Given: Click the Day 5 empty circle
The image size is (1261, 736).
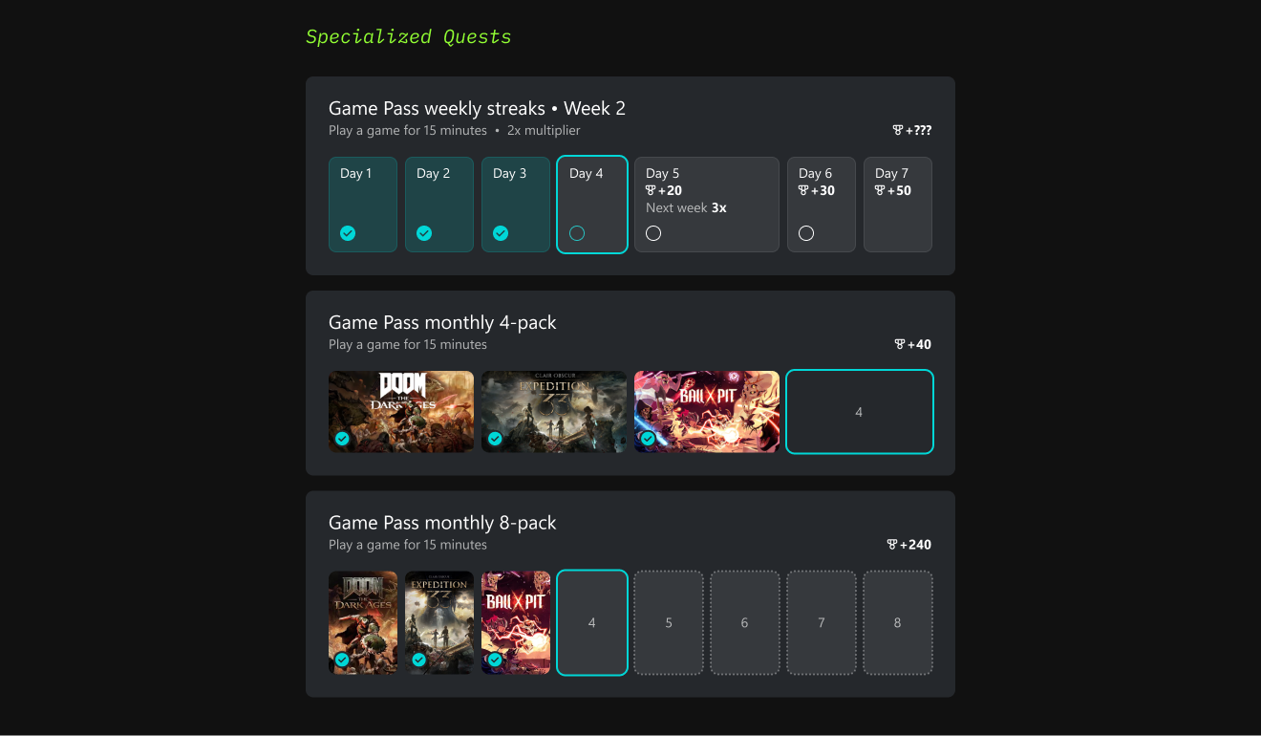Looking at the screenshot, I should 653,233.
